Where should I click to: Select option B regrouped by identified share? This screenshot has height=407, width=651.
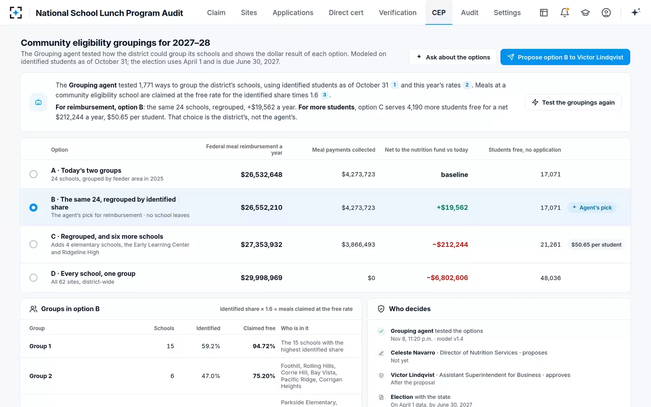coord(33,208)
